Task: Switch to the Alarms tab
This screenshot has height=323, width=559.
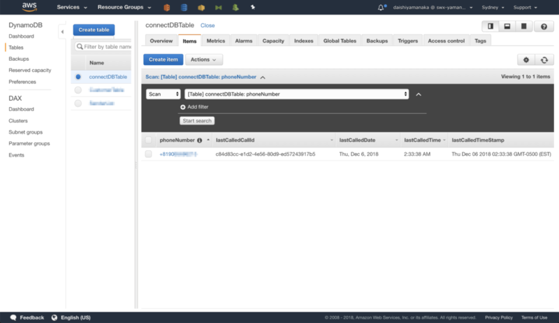Action: [x=243, y=41]
